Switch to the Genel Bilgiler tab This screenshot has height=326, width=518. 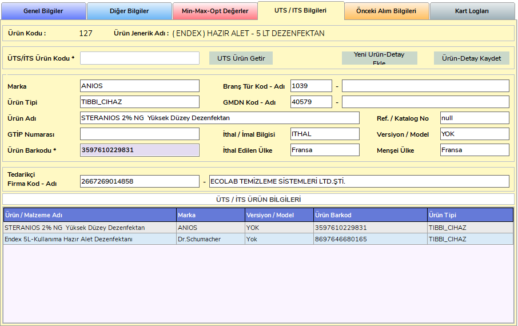(x=43, y=11)
